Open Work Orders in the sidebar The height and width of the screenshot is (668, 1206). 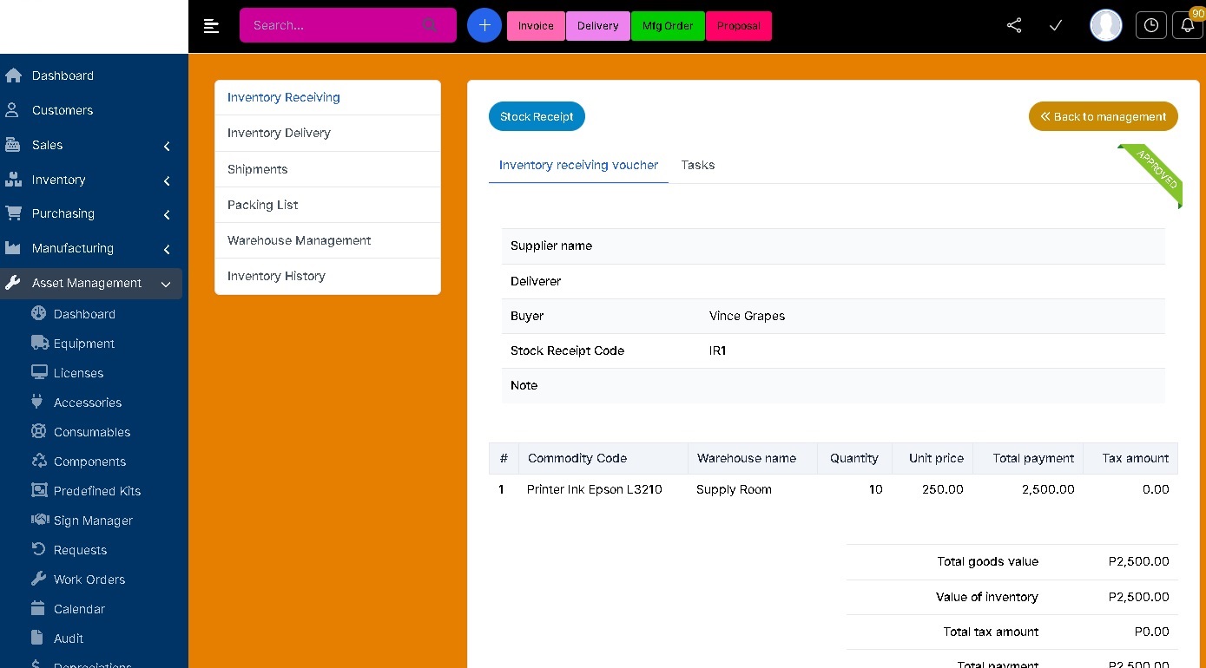click(89, 580)
